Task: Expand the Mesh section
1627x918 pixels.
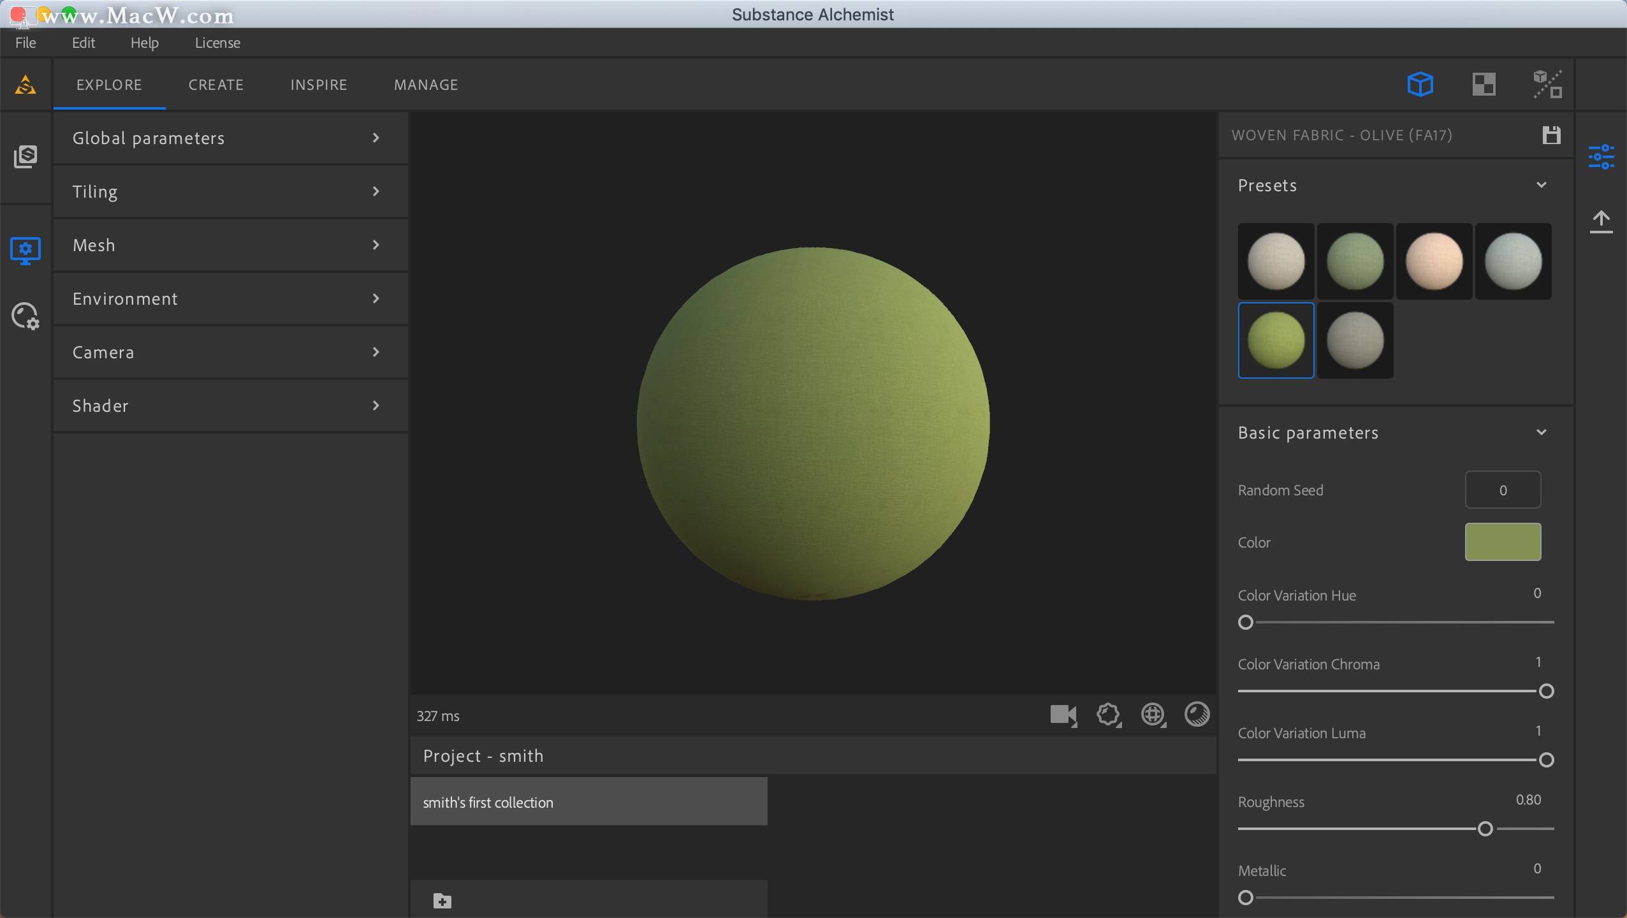Action: tap(231, 245)
